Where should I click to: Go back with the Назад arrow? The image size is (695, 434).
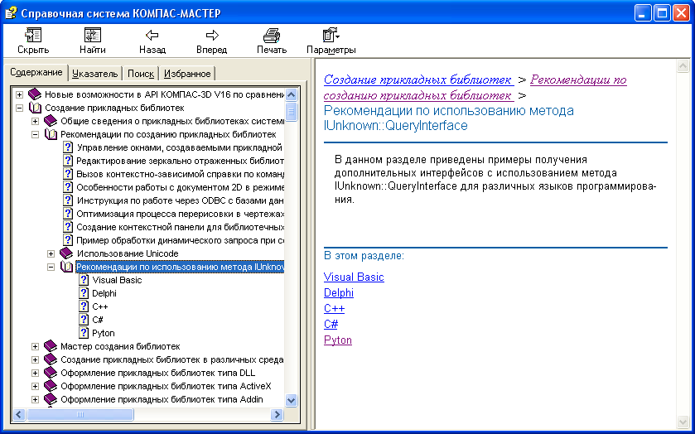152,35
